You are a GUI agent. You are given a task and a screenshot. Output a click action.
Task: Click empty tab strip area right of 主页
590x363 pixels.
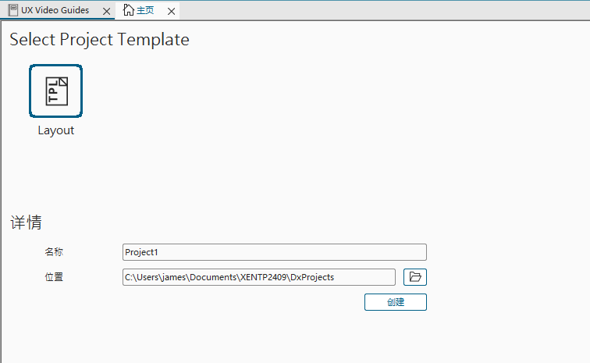click(382, 10)
